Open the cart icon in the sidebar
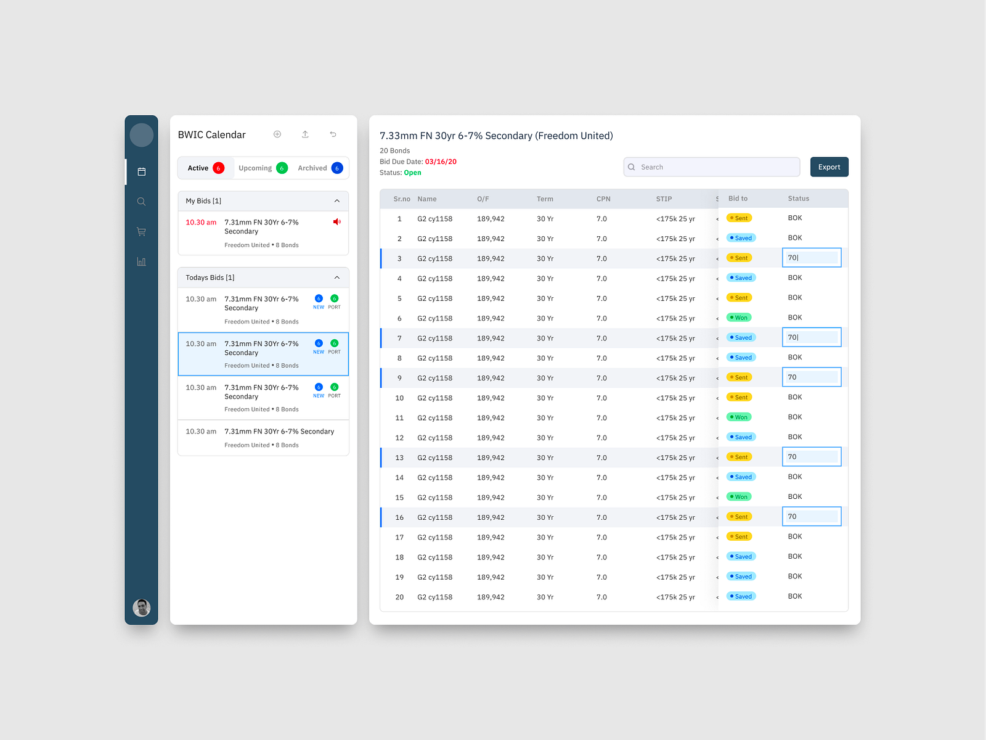 (x=141, y=231)
